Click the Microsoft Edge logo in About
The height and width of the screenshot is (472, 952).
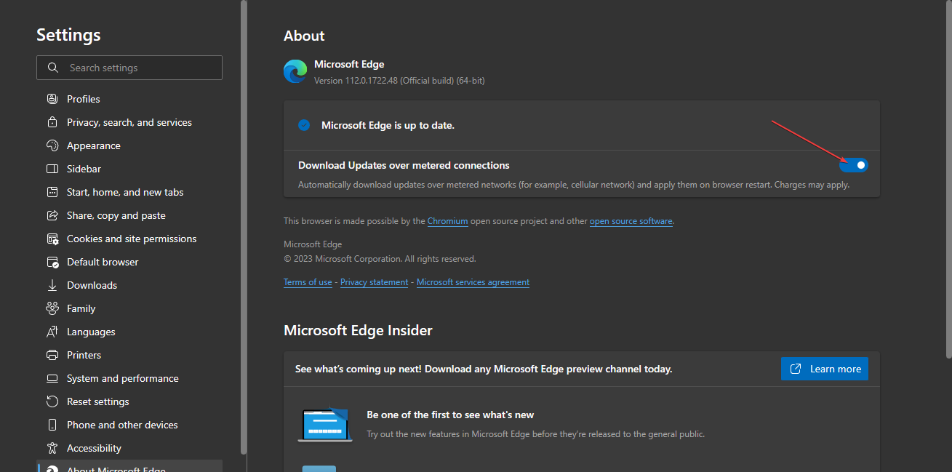(x=295, y=71)
